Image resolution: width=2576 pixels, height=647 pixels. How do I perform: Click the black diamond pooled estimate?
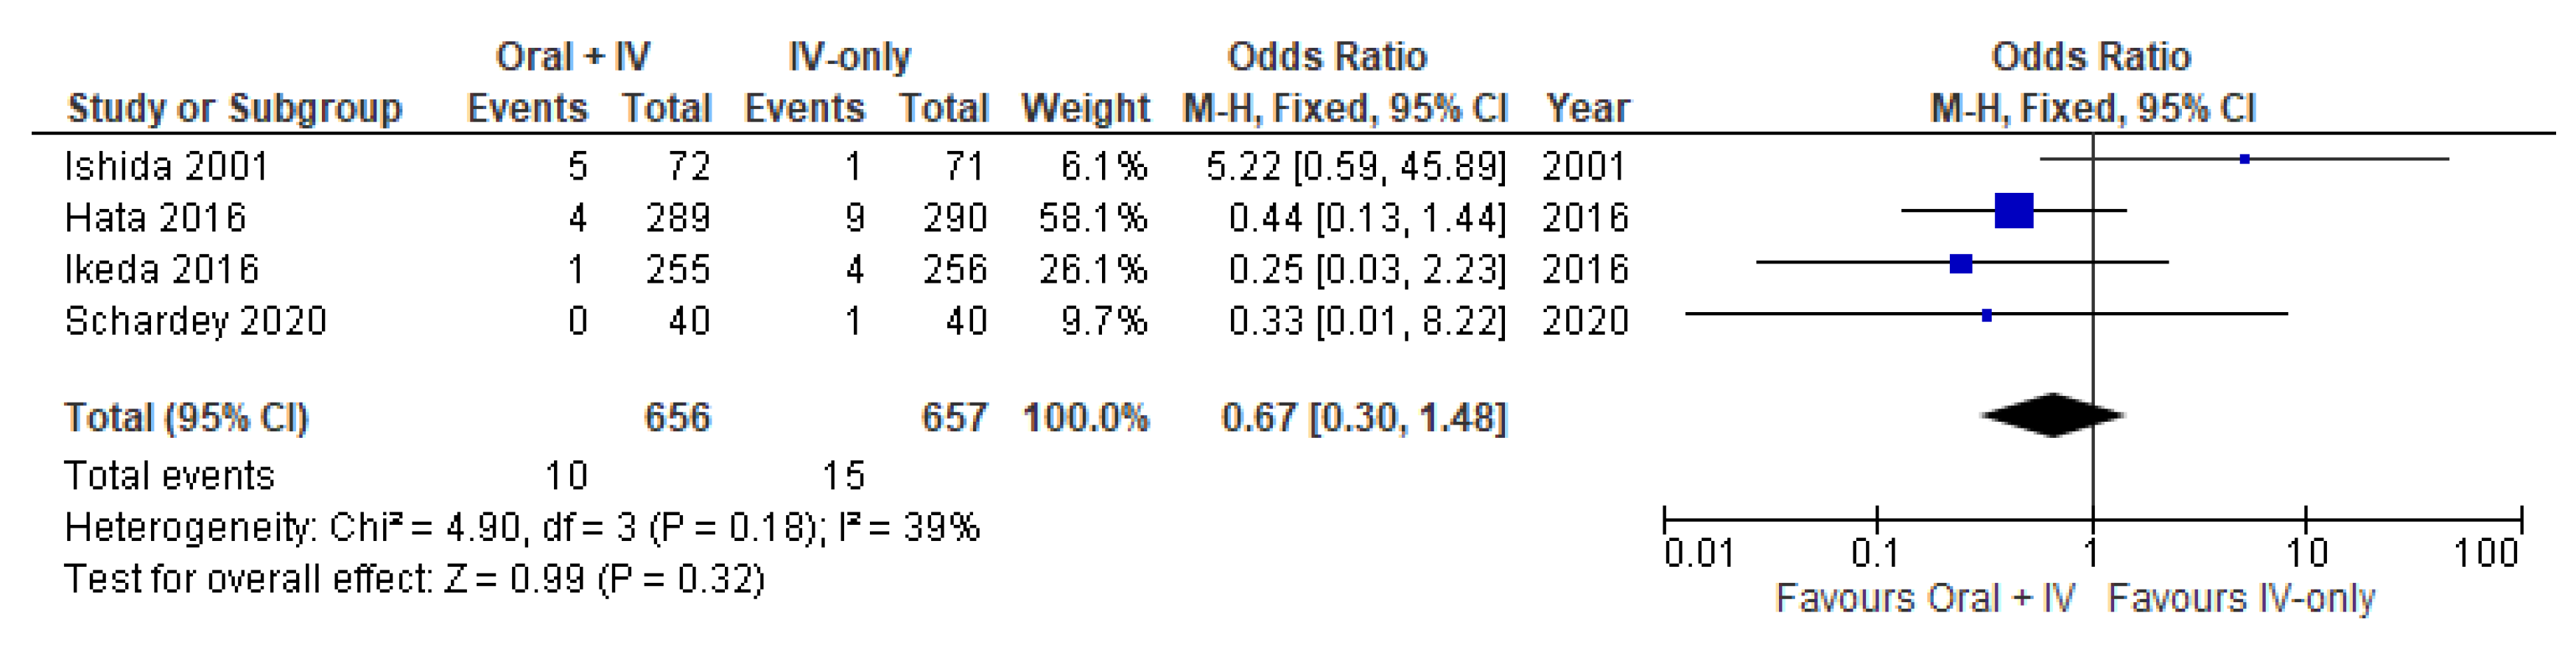tap(2052, 415)
